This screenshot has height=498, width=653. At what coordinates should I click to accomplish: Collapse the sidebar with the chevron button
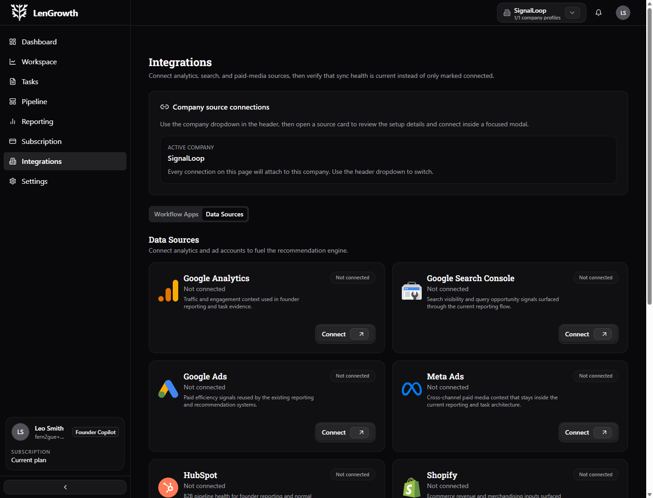click(65, 487)
